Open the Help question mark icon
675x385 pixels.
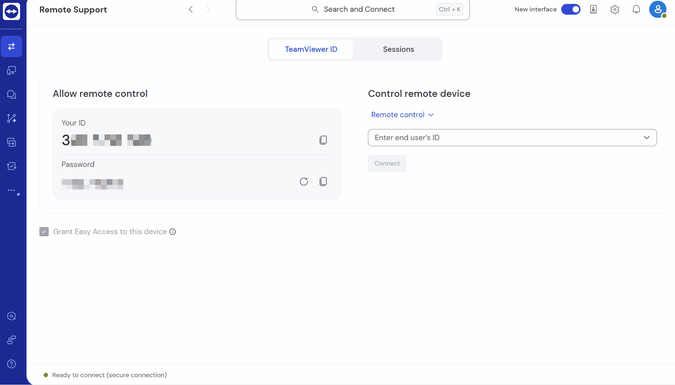point(11,364)
